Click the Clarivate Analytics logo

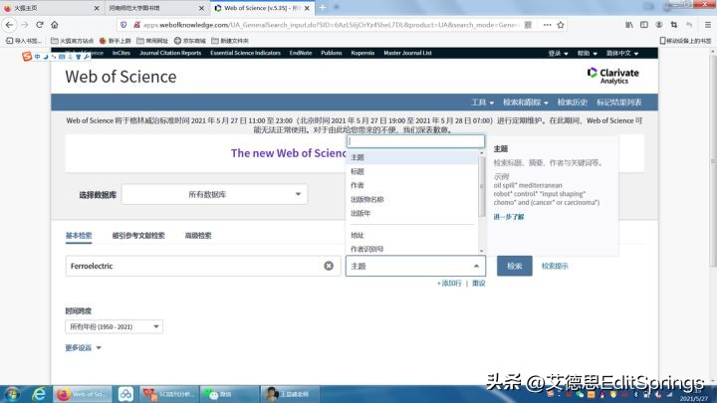pos(613,76)
